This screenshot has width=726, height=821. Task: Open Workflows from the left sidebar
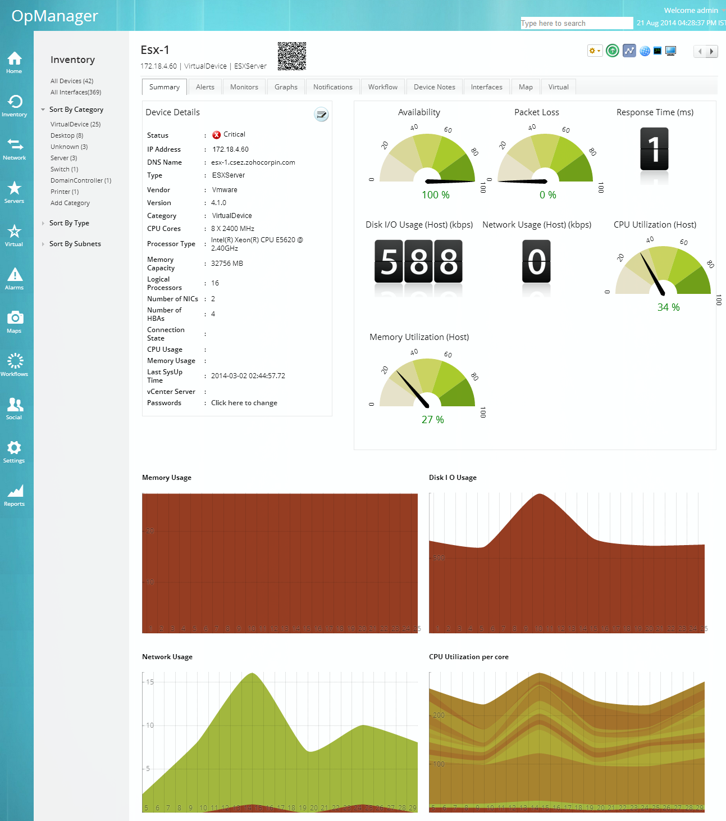pos(15,365)
